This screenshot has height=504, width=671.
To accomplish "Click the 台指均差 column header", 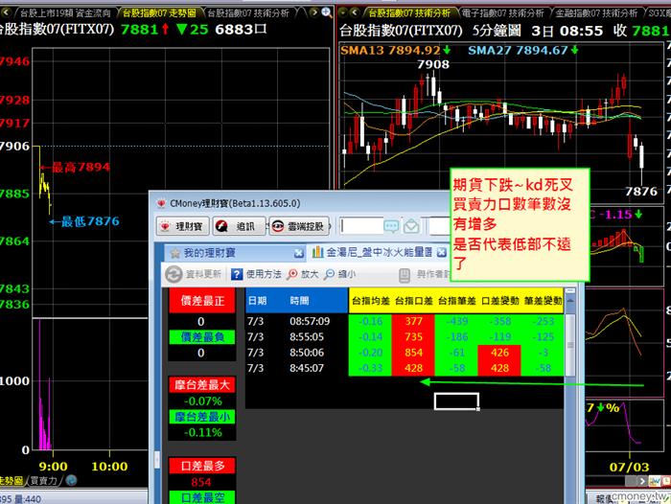I will click(371, 301).
